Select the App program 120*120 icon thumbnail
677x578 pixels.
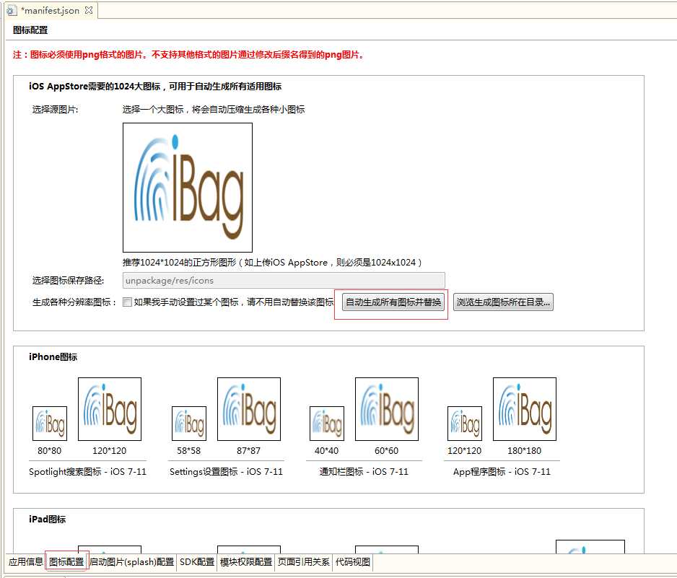465,424
